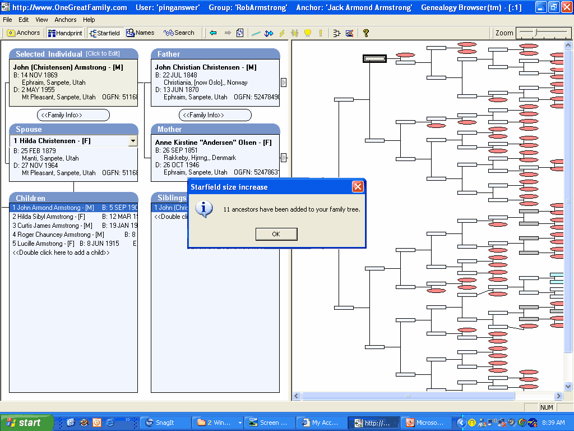Viewport: 574px width, 431px height.
Task: Click the people-merge icon in toolbar
Action: [295, 33]
